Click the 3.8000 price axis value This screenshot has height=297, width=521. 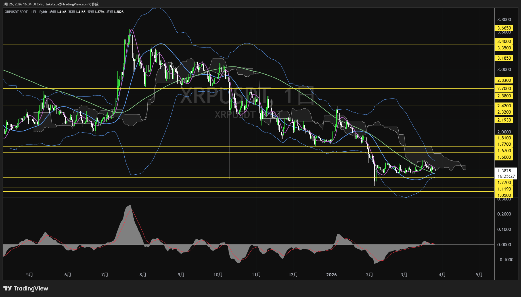pyautogui.click(x=504, y=20)
